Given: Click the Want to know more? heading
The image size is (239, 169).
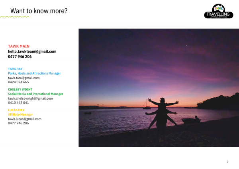Looking at the screenshot, I should point(39,11).
